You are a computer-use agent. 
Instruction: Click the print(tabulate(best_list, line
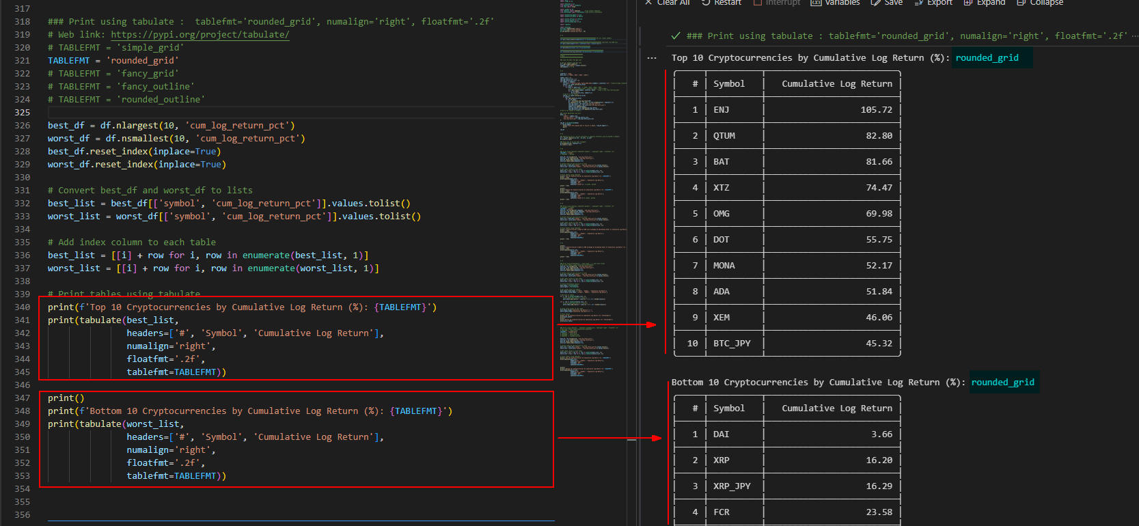[113, 320]
